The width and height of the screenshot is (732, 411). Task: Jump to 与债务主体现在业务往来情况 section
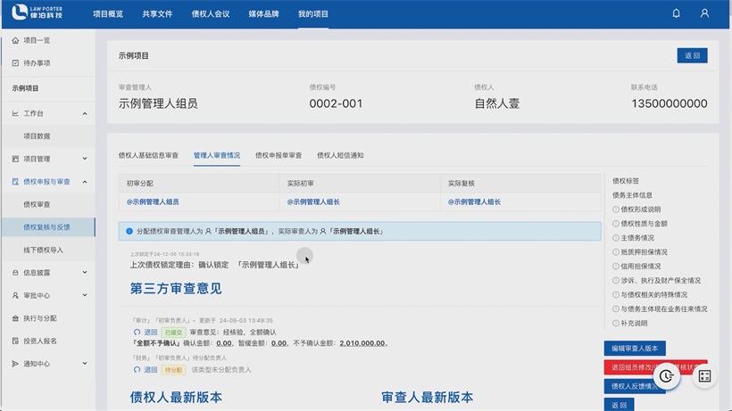pyautogui.click(x=664, y=309)
